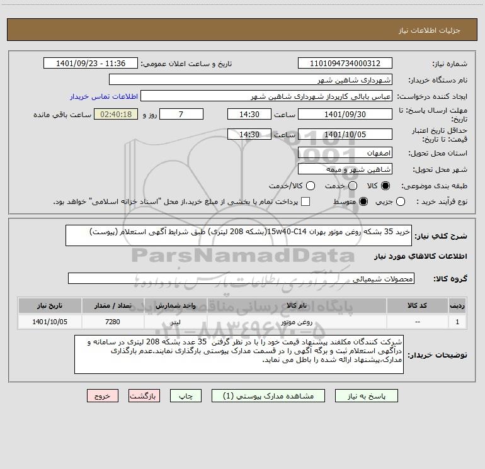Click the quantity cell 7280

tap(113, 322)
